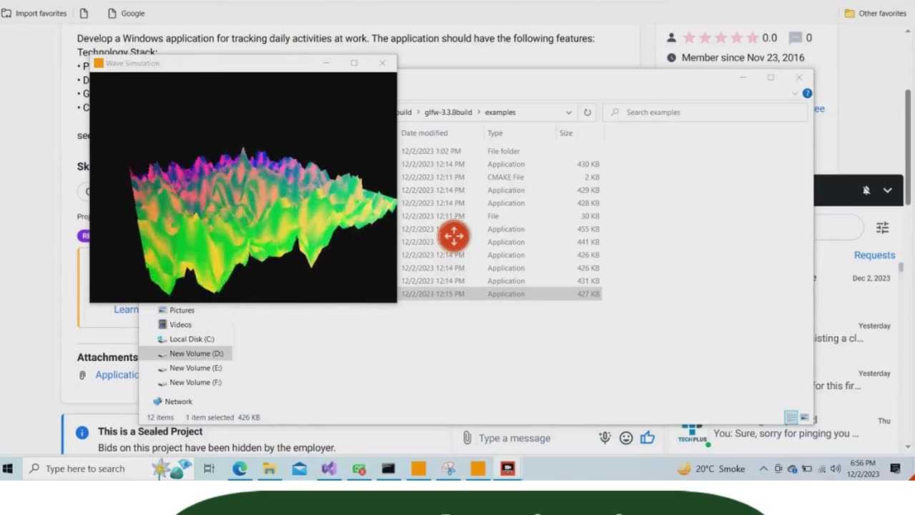
Task: Click the examples breadcrumb segment
Action: point(500,112)
